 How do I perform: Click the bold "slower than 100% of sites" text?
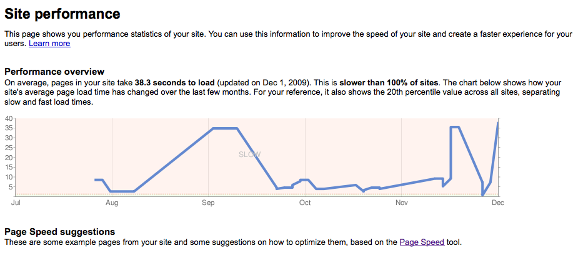pos(390,82)
